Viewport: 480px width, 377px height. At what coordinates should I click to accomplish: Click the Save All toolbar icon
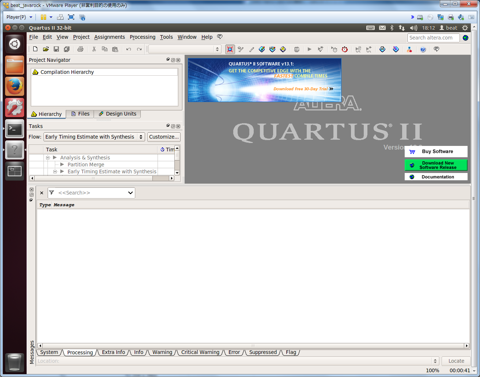pos(67,49)
